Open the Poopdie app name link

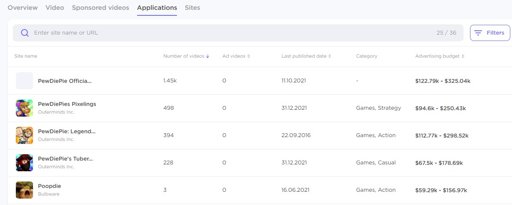pyautogui.click(x=50, y=186)
